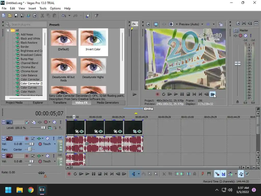
Task: Click timeline transport Stop button
Action: [100, 174]
